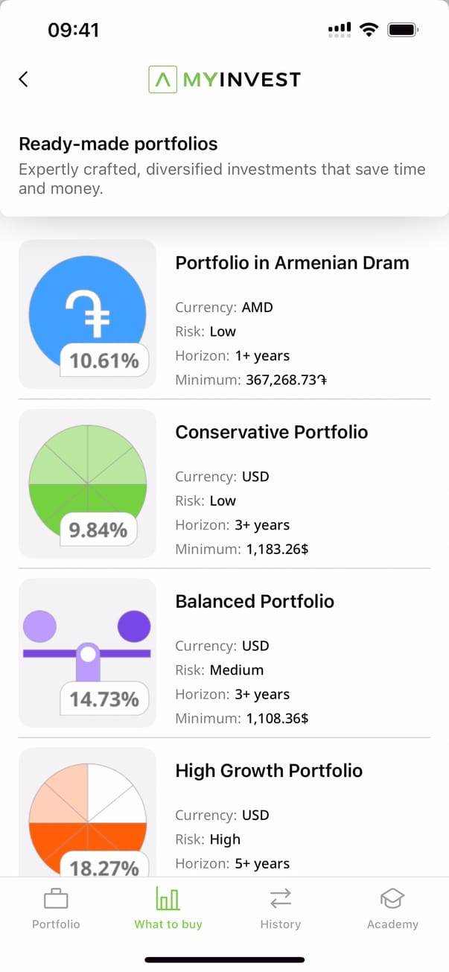The height and width of the screenshot is (972, 449).
Task: Open History transfer arrows icon
Action: click(281, 900)
